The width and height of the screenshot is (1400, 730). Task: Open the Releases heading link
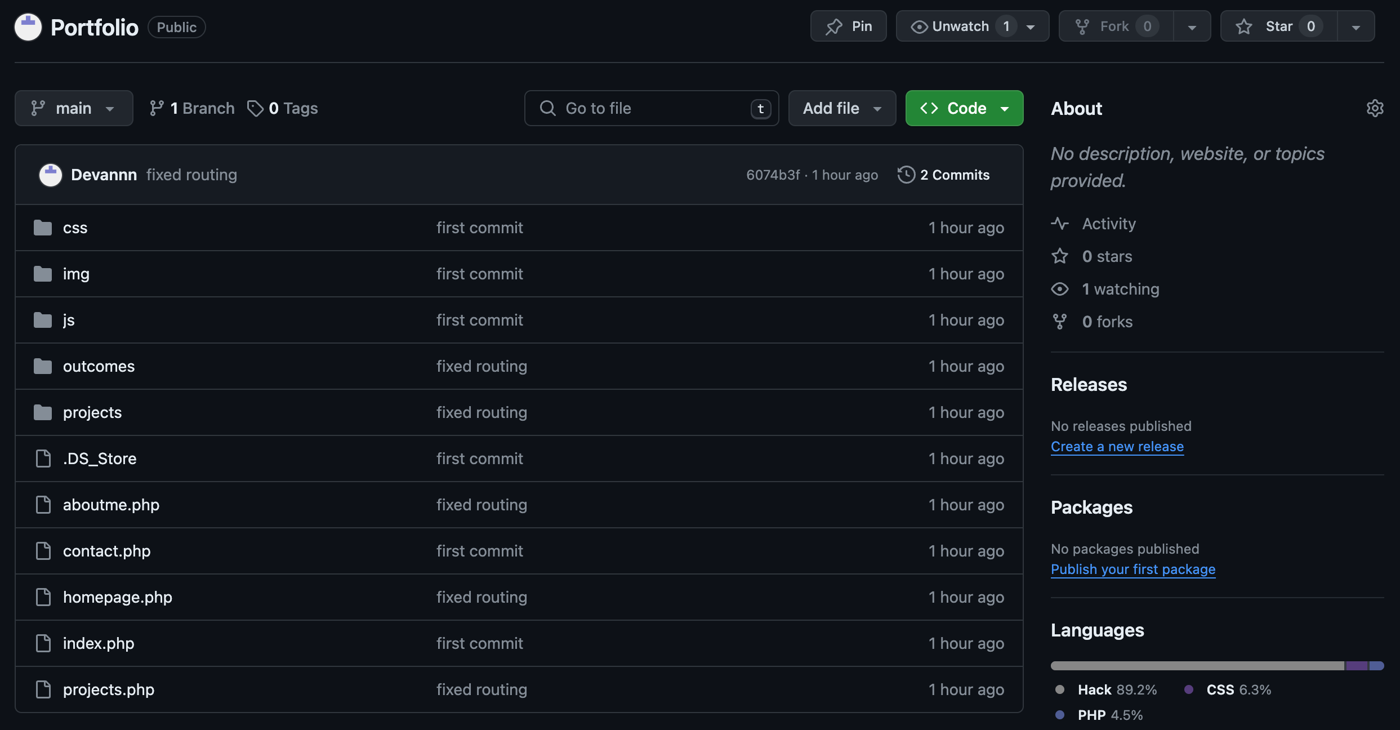coord(1089,385)
